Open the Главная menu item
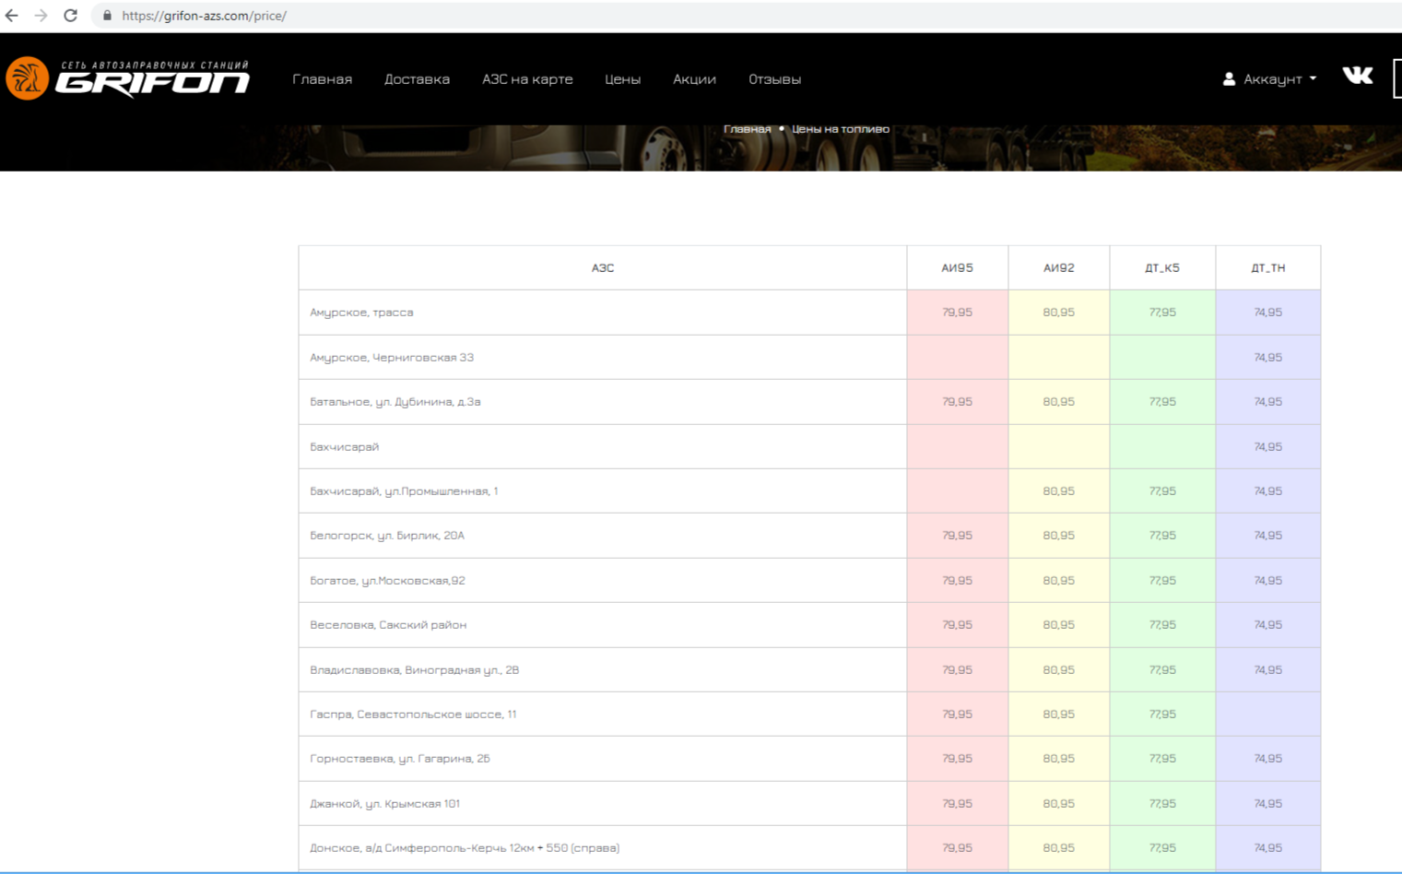The height and width of the screenshot is (874, 1402). [322, 79]
